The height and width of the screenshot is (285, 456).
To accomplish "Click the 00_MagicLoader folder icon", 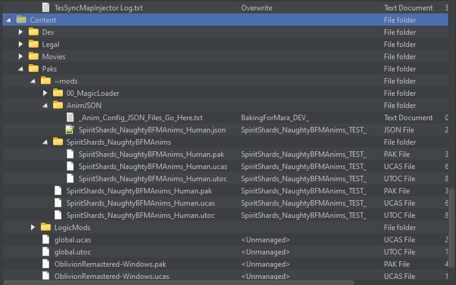I will (x=58, y=93).
